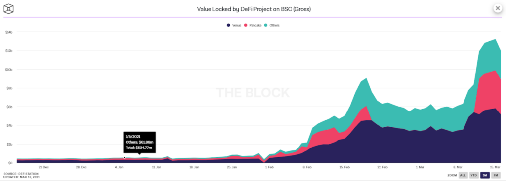
Task: Click the 1/5/2021 data point marker
Action: pos(124,157)
